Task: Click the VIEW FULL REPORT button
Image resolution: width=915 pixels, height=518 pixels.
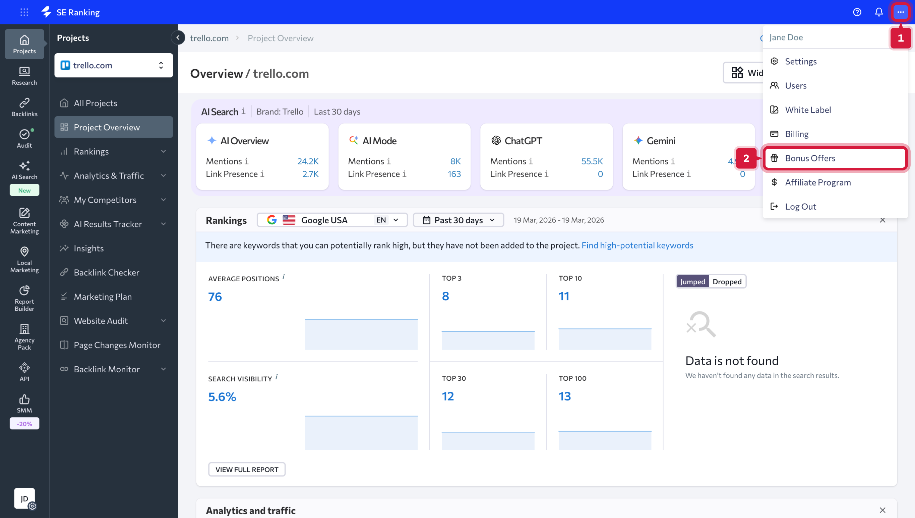Action: pos(247,469)
